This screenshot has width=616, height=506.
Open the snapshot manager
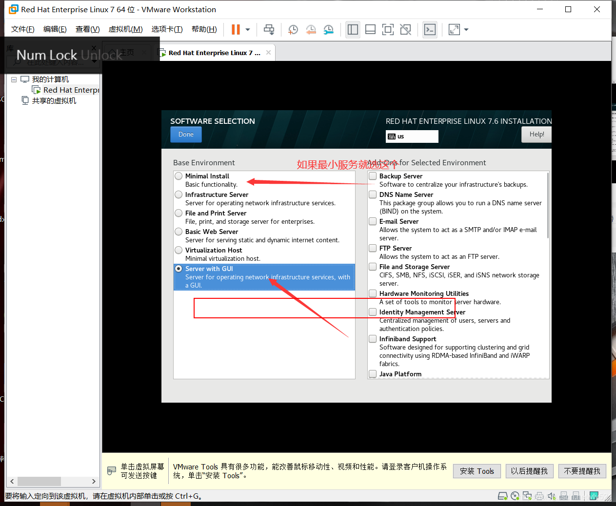pos(329,30)
